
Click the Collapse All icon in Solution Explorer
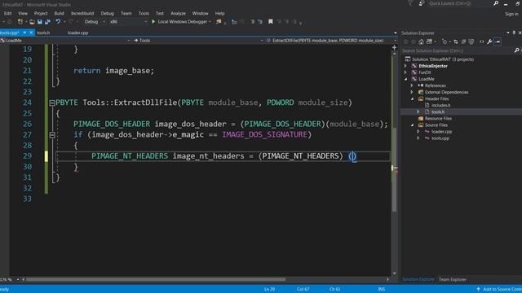[x=463, y=42]
